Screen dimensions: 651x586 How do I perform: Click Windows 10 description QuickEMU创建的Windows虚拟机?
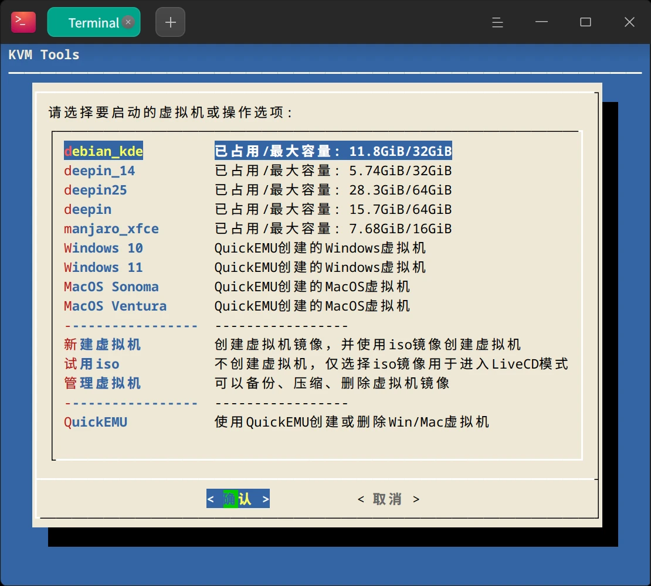[x=320, y=248]
